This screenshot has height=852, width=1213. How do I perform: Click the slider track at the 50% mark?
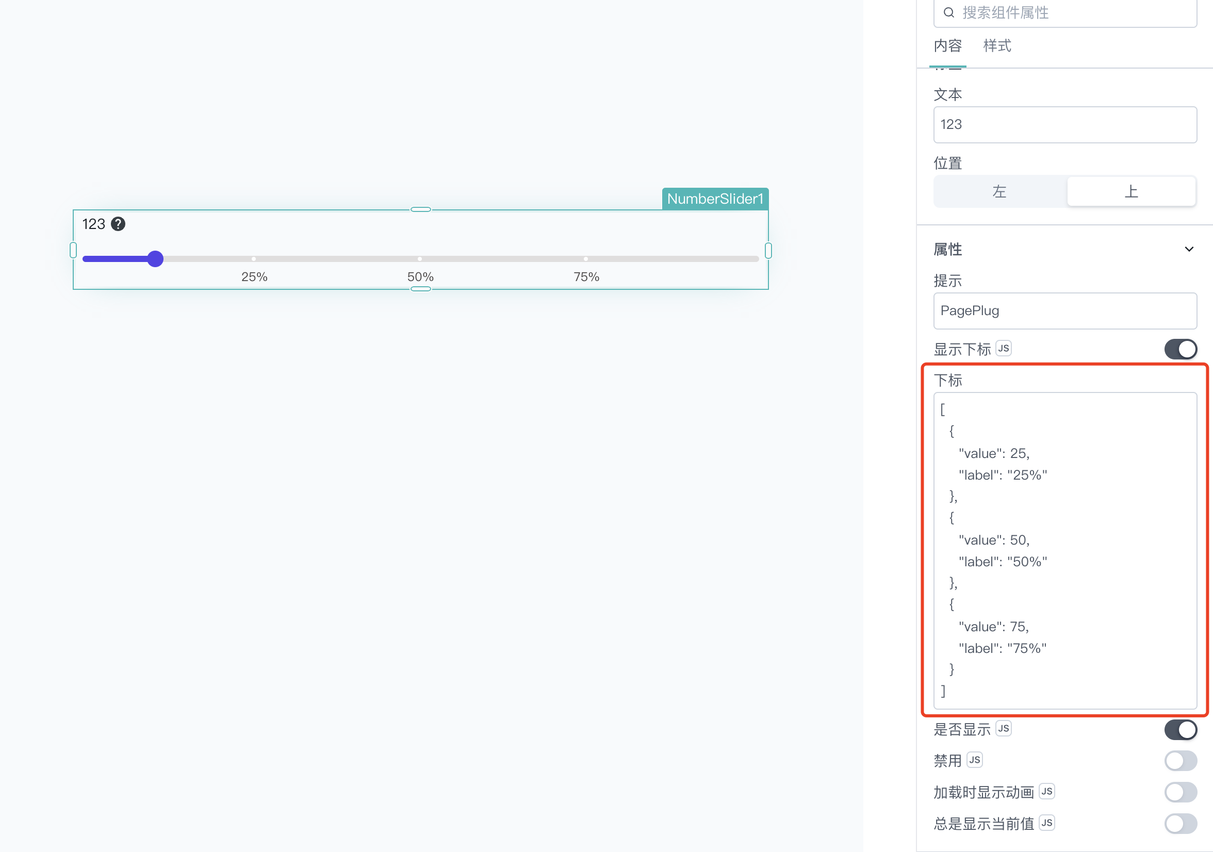(420, 259)
